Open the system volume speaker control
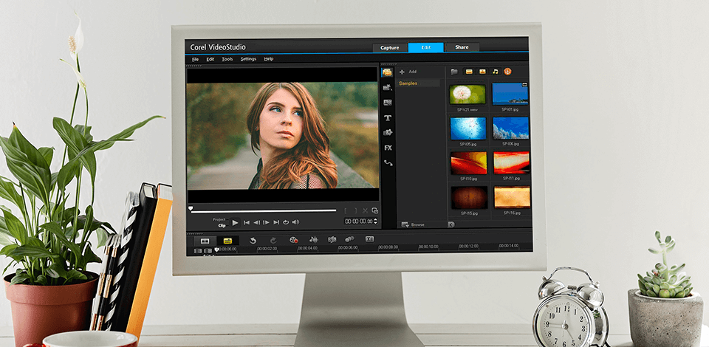 coord(295,222)
